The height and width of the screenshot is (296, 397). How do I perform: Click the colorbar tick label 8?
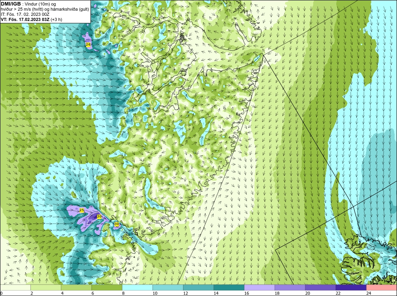[123, 293]
